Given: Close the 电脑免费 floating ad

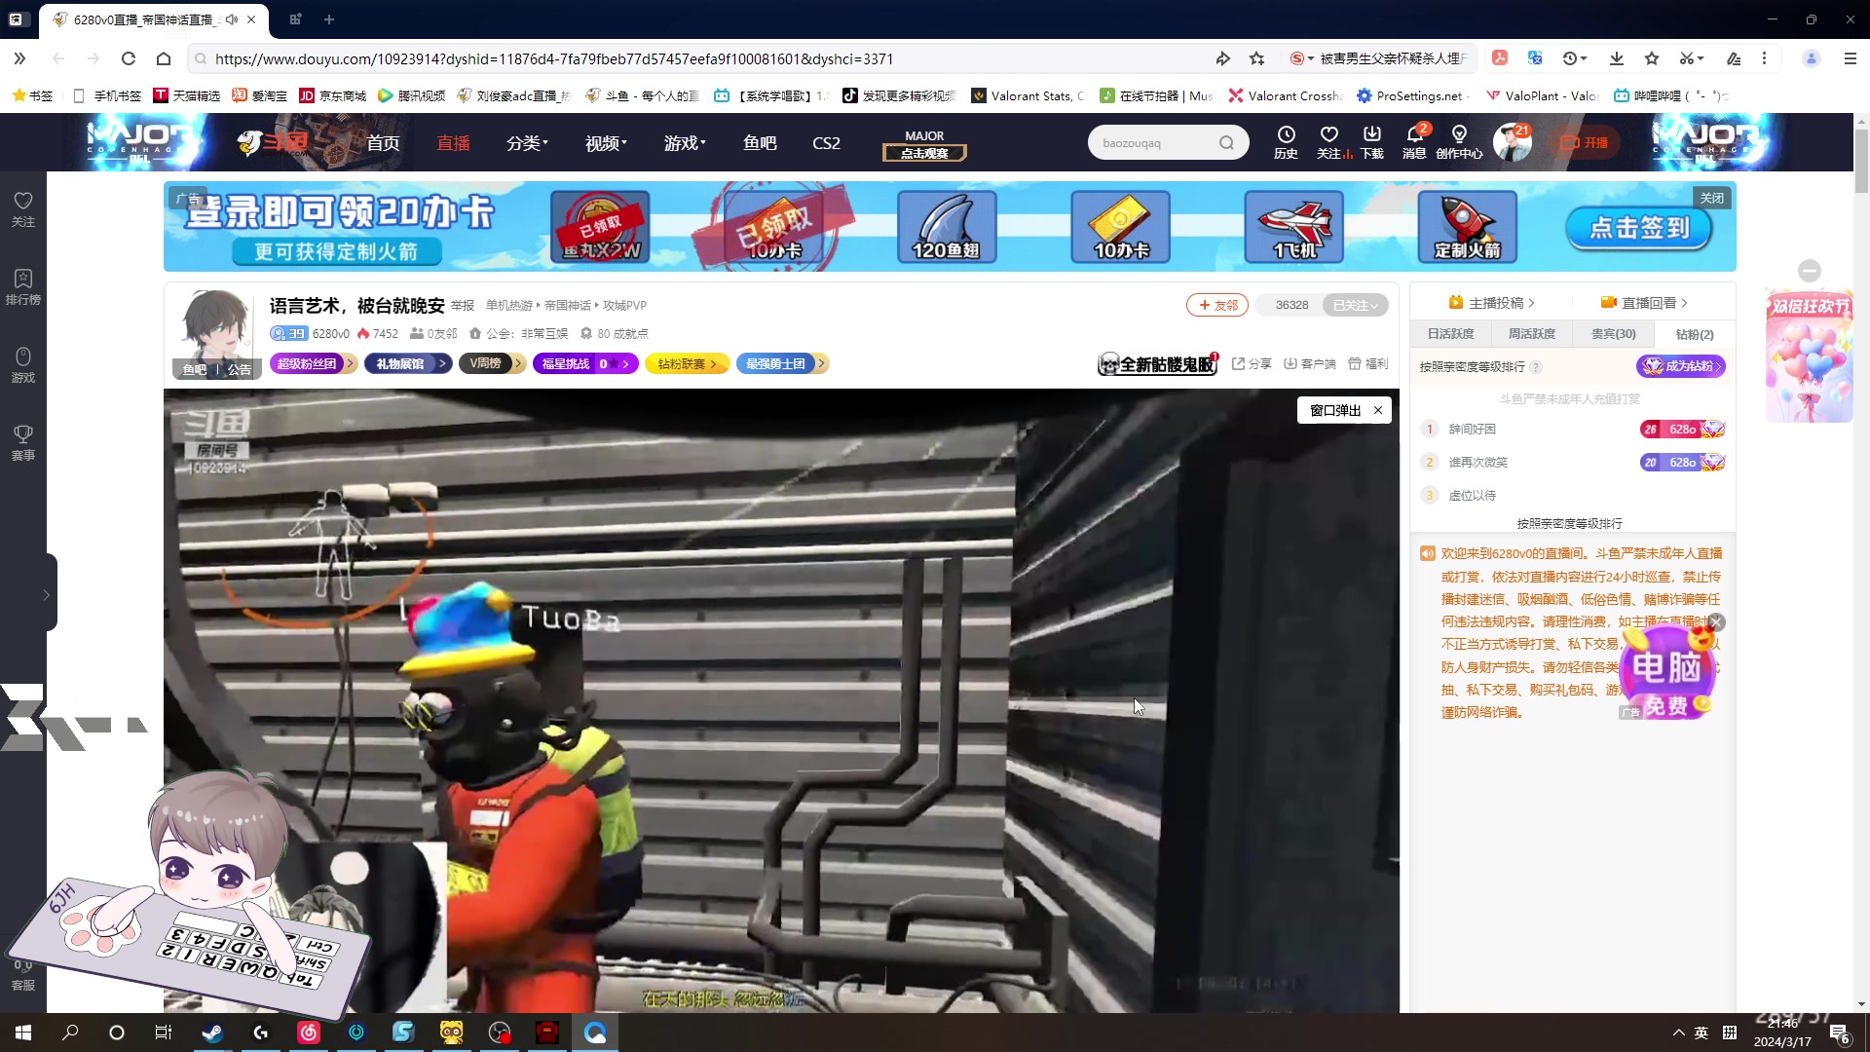Looking at the screenshot, I should 1717,621.
